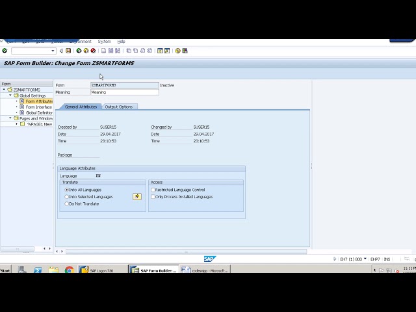Viewport: 416px width, 312px height.
Task: Enable Only Process Installed Languages checkbox
Action: (x=153, y=197)
